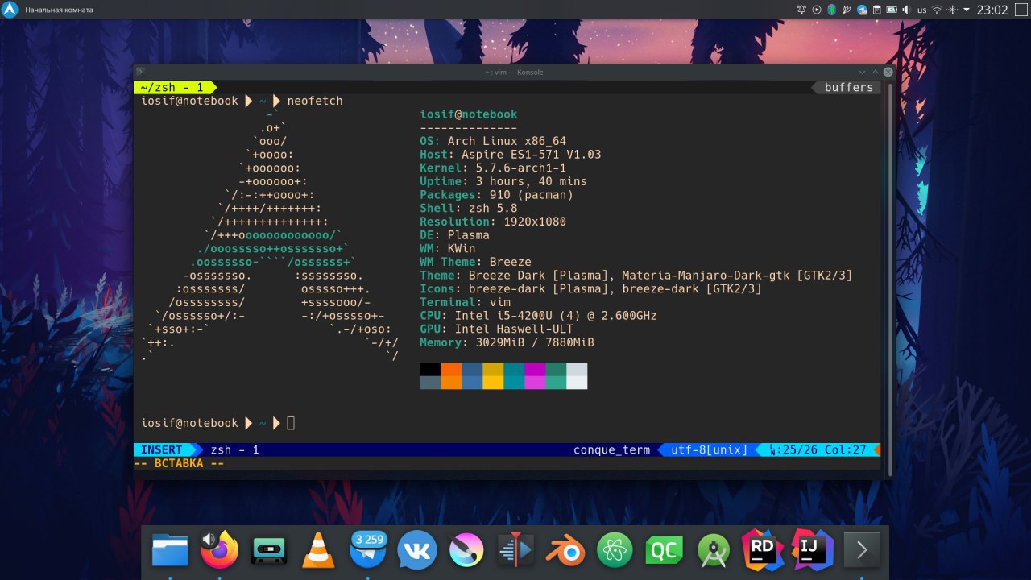
Task: Click the 'Kernel: 5.7.6-arch1-1' line
Action: click(x=493, y=168)
